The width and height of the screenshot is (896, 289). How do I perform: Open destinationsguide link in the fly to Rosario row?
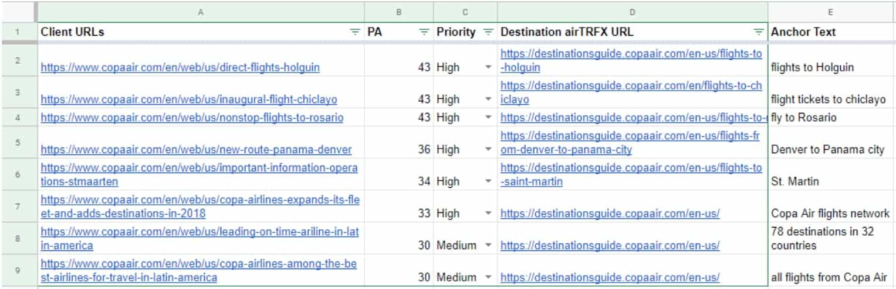click(634, 118)
